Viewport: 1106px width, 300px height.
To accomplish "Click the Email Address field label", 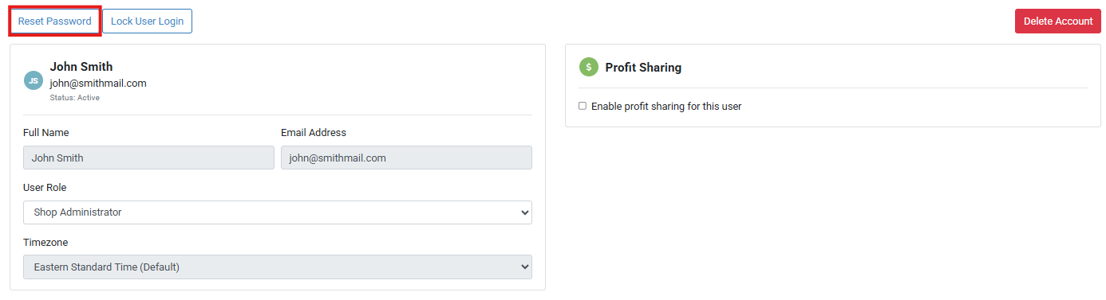I will pos(314,133).
